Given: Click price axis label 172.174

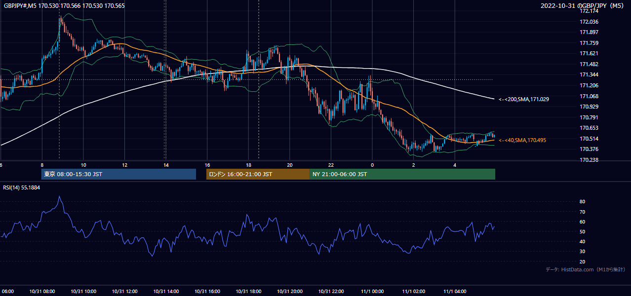Looking at the screenshot, I should pyautogui.click(x=590, y=11).
